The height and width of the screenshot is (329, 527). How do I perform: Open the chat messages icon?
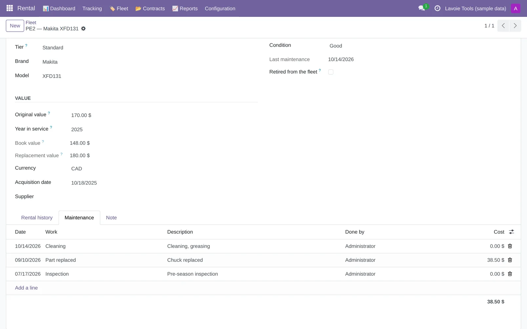coord(422,8)
